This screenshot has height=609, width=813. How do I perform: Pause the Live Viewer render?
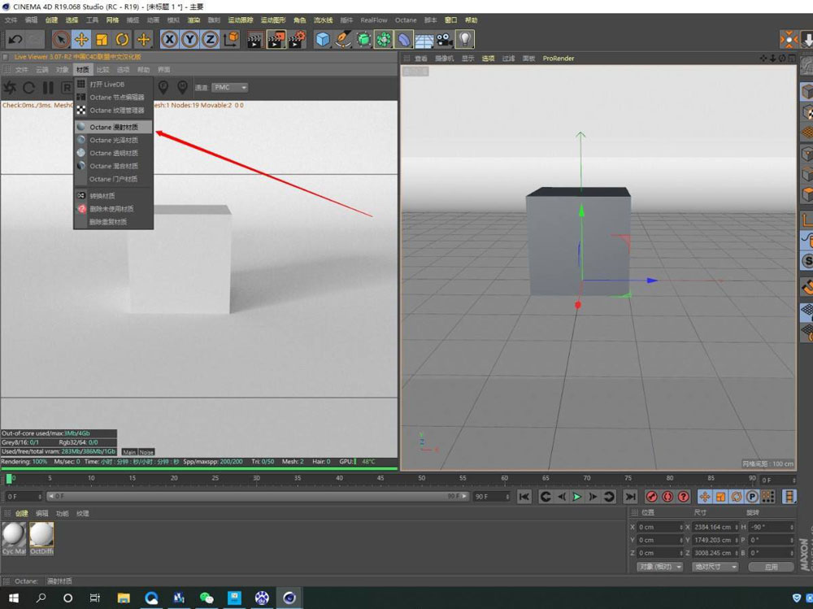point(48,88)
